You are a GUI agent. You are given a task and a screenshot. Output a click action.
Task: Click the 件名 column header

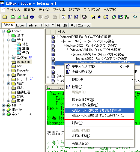(62, 32)
